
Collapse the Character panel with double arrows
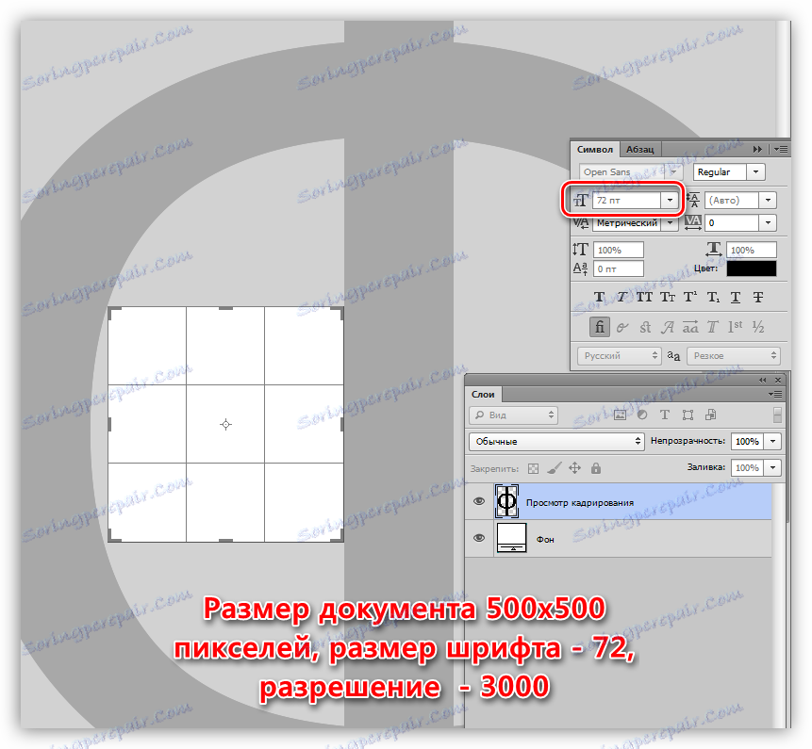757,150
